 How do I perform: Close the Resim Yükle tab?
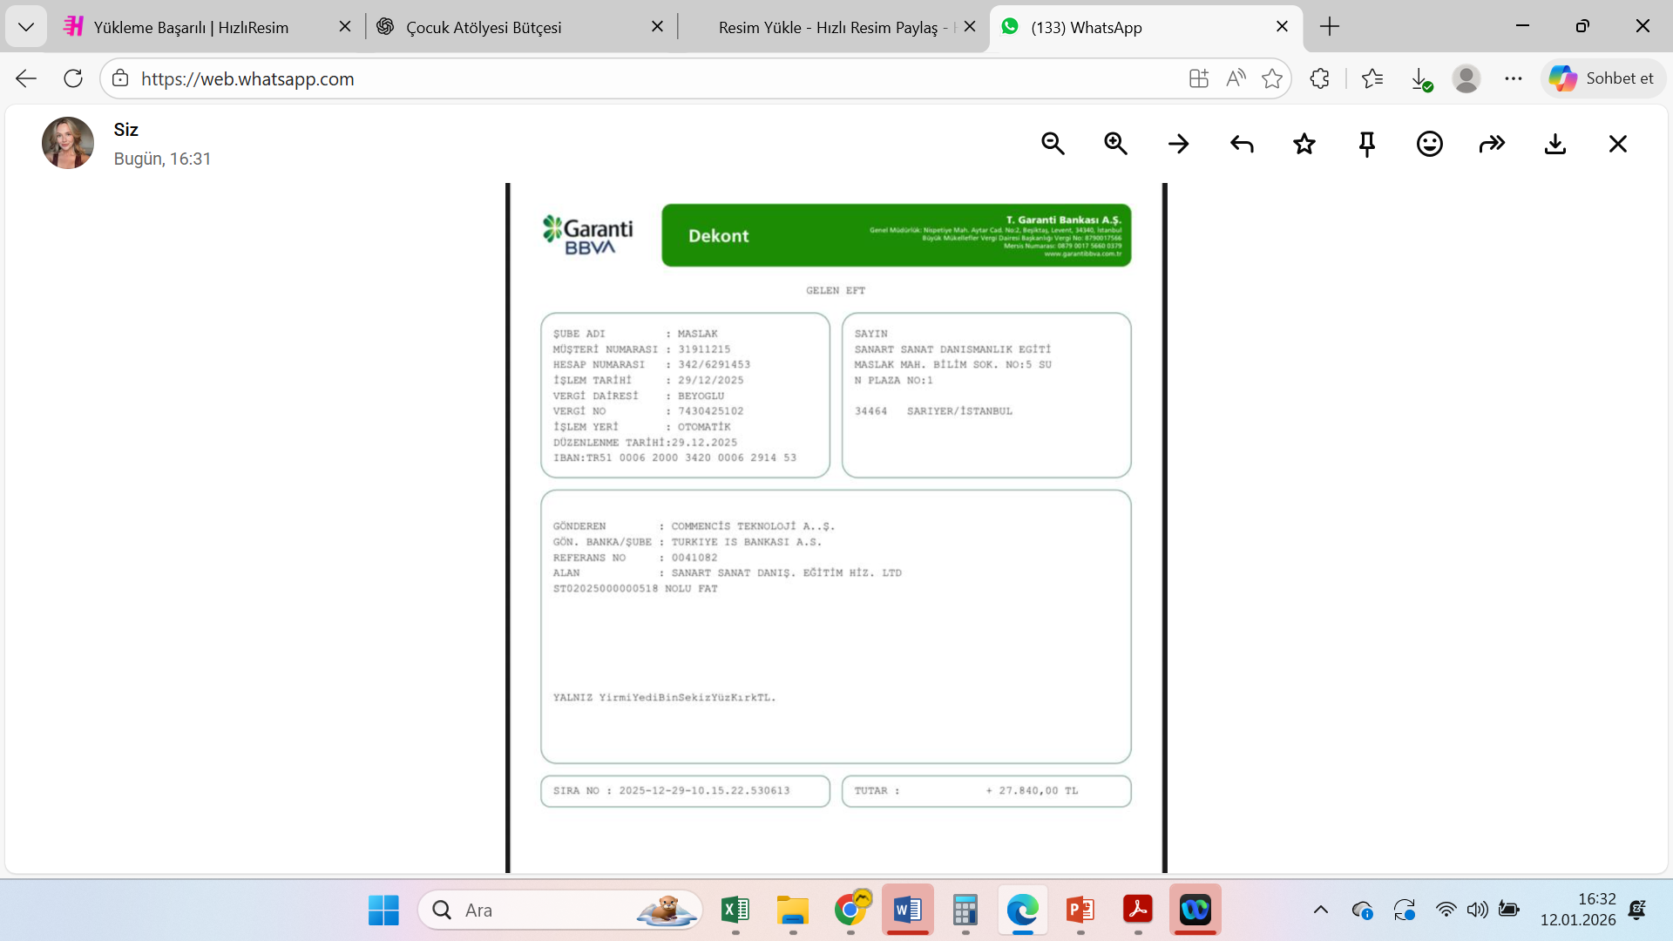970,27
